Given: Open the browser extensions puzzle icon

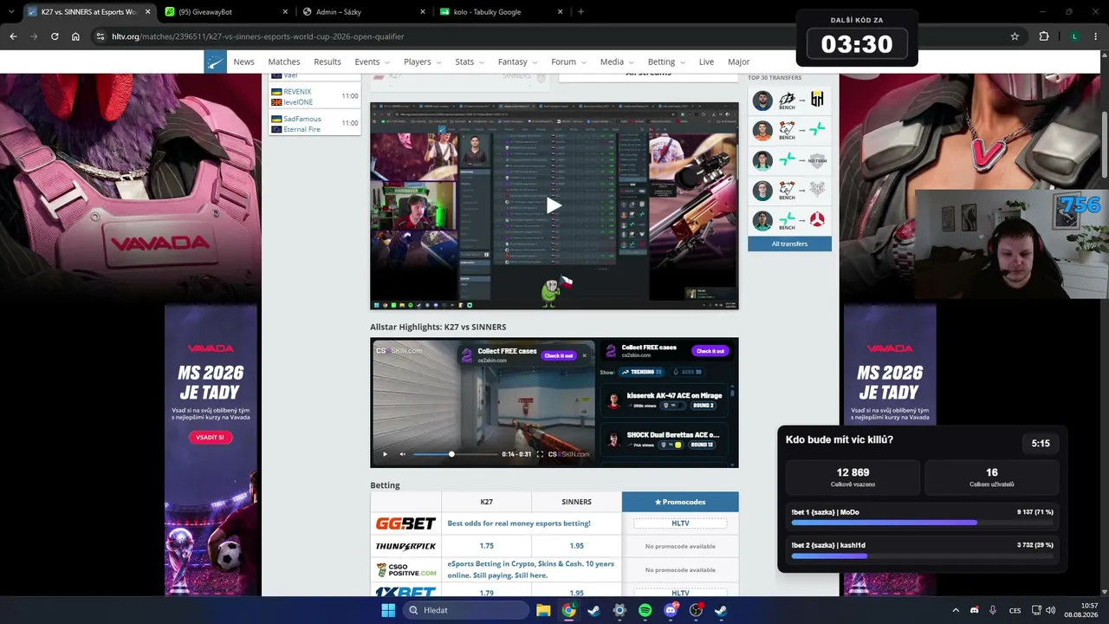Looking at the screenshot, I should pyautogui.click(x=1044, y=36).
